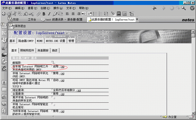The image size is (196, 120).
Task: Open the 操作 menu
Action: coord(58,8)
